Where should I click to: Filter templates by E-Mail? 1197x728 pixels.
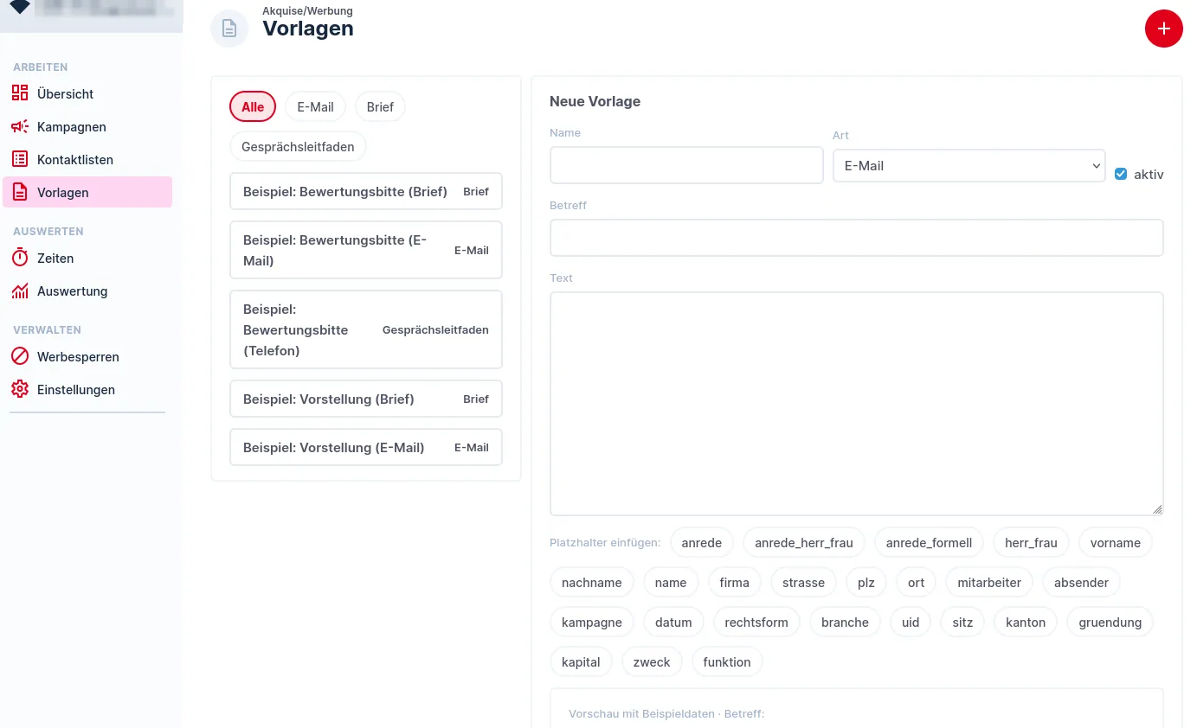(x=315, y=106)
